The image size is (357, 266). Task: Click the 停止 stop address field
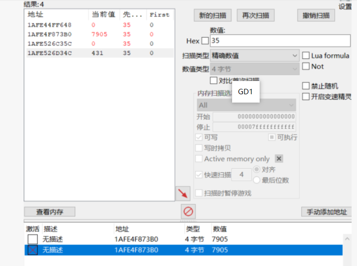pyautogui.click(x=254, y=127)
